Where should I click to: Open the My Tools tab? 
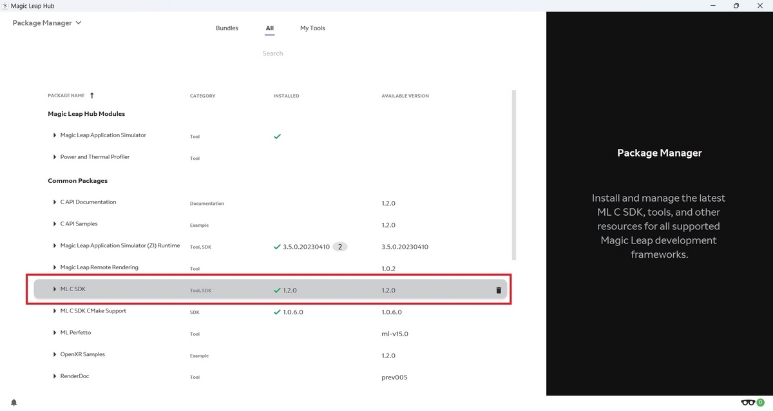312,28
